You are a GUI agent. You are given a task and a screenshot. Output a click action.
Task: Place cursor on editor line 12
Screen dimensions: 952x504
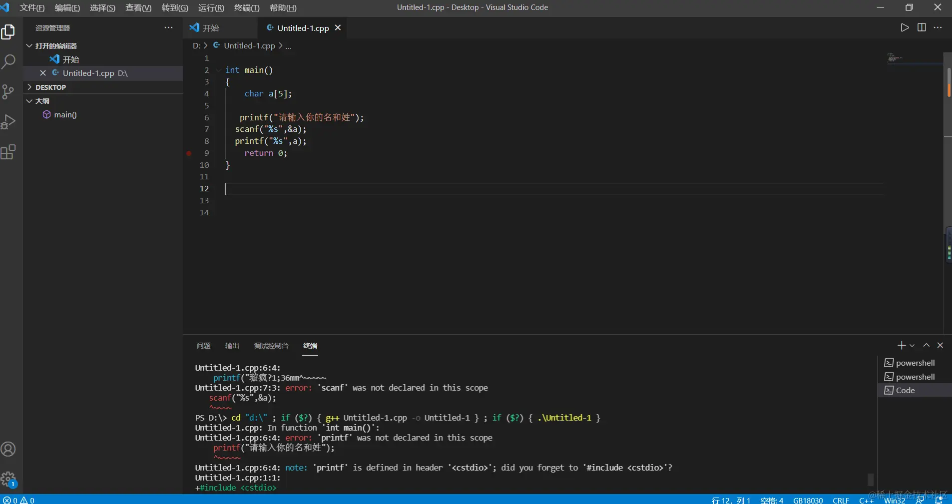[553, 189]
